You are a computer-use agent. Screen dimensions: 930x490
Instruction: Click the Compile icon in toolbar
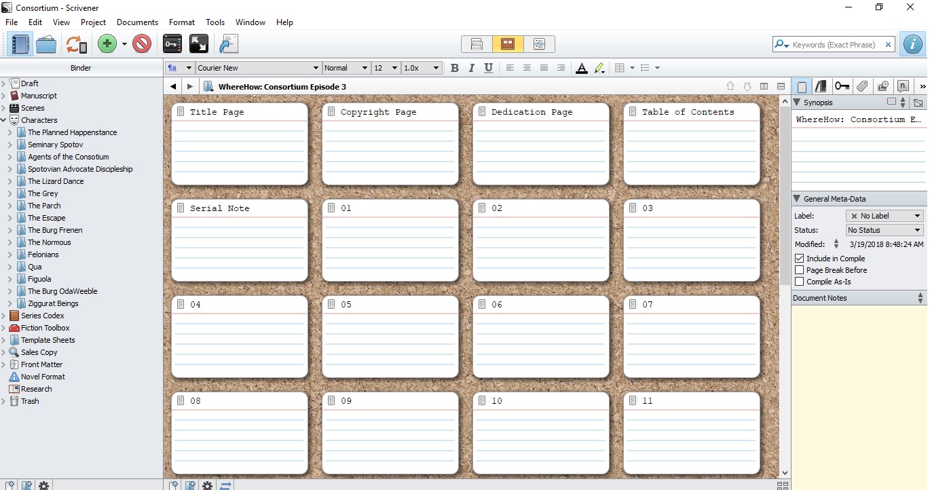point(229,44)
